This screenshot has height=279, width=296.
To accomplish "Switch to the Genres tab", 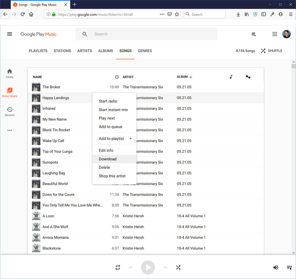I will (145, 51).
